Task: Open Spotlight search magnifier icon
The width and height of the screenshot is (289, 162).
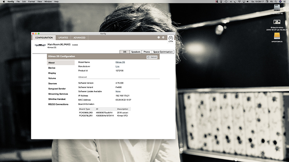Action: click(276, 2)
